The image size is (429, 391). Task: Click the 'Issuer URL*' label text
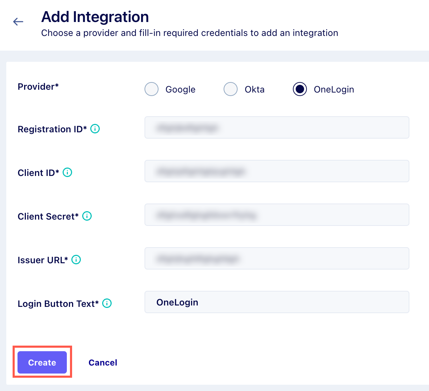click(43, 260)
